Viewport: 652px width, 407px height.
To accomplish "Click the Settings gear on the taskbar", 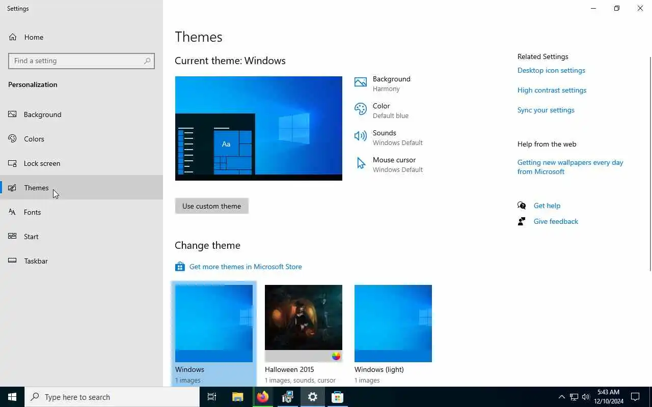I will (x=313, y=397).
